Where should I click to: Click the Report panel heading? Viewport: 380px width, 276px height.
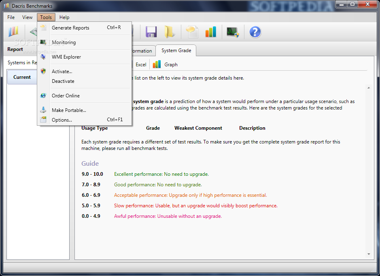[15, 49]
